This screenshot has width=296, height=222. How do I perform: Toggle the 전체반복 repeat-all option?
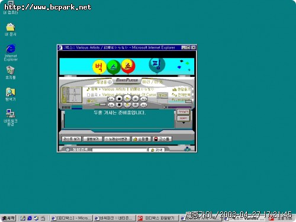[181, 95]
